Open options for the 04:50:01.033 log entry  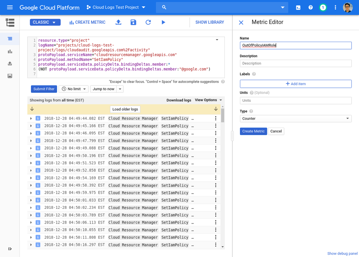click(216, 200)
